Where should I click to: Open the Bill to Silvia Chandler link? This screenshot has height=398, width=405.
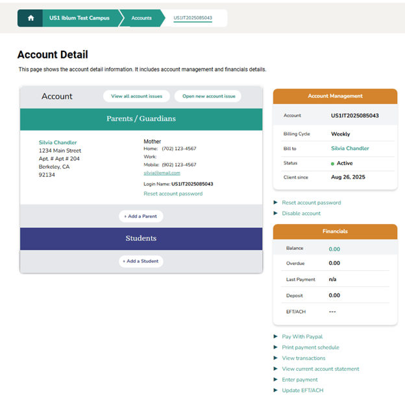350,149
